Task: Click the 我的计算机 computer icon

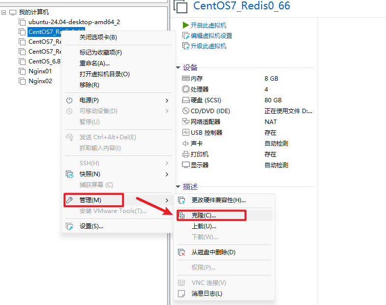Action: 13,12
